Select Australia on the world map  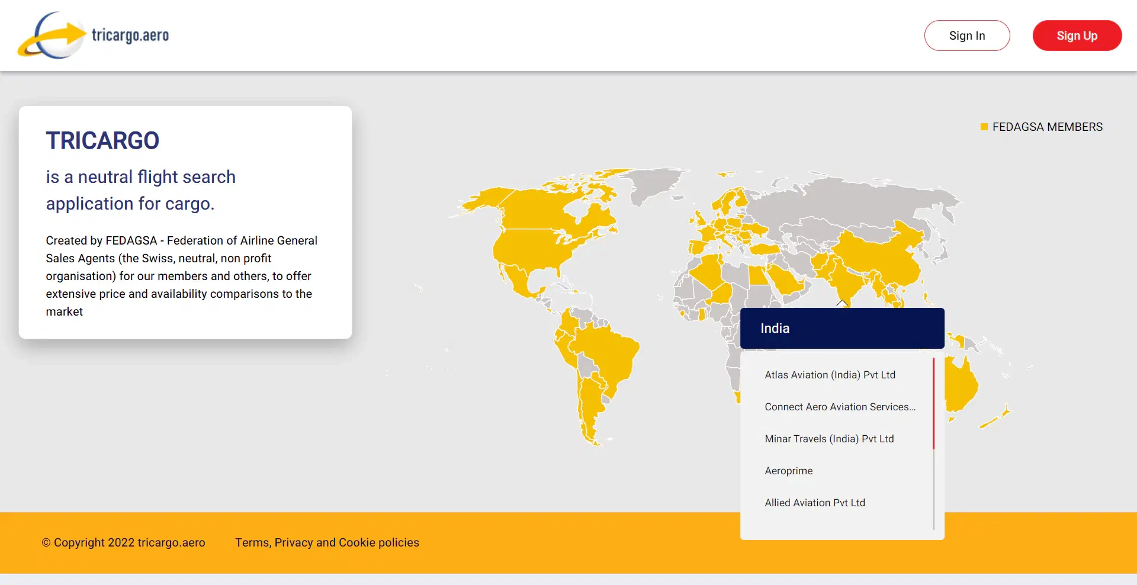tap(959, 388)
